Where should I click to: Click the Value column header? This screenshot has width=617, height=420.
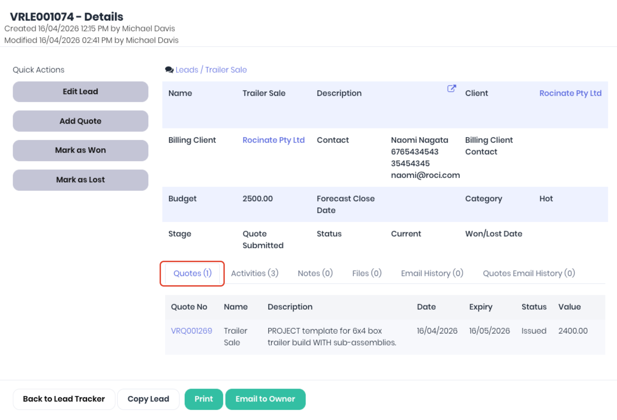coord(569,307)
